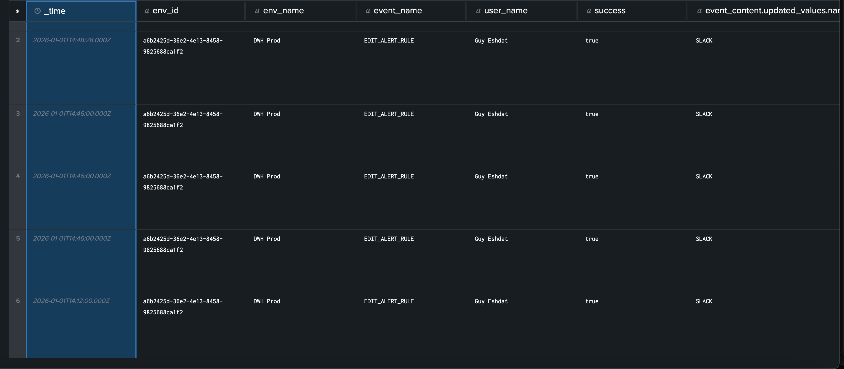Click the clock icon in _time header

[38, 11]
